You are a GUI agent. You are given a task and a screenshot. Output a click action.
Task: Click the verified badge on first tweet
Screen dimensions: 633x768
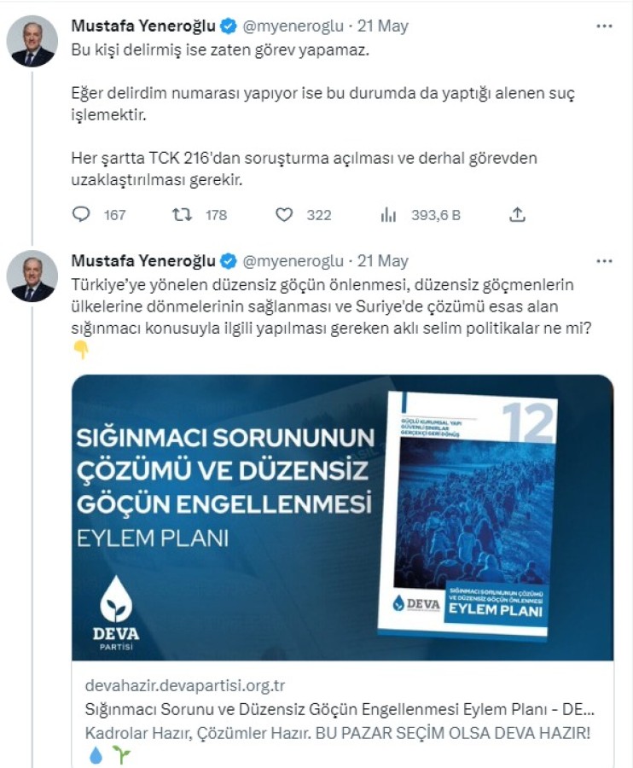(x=228, y=26)
